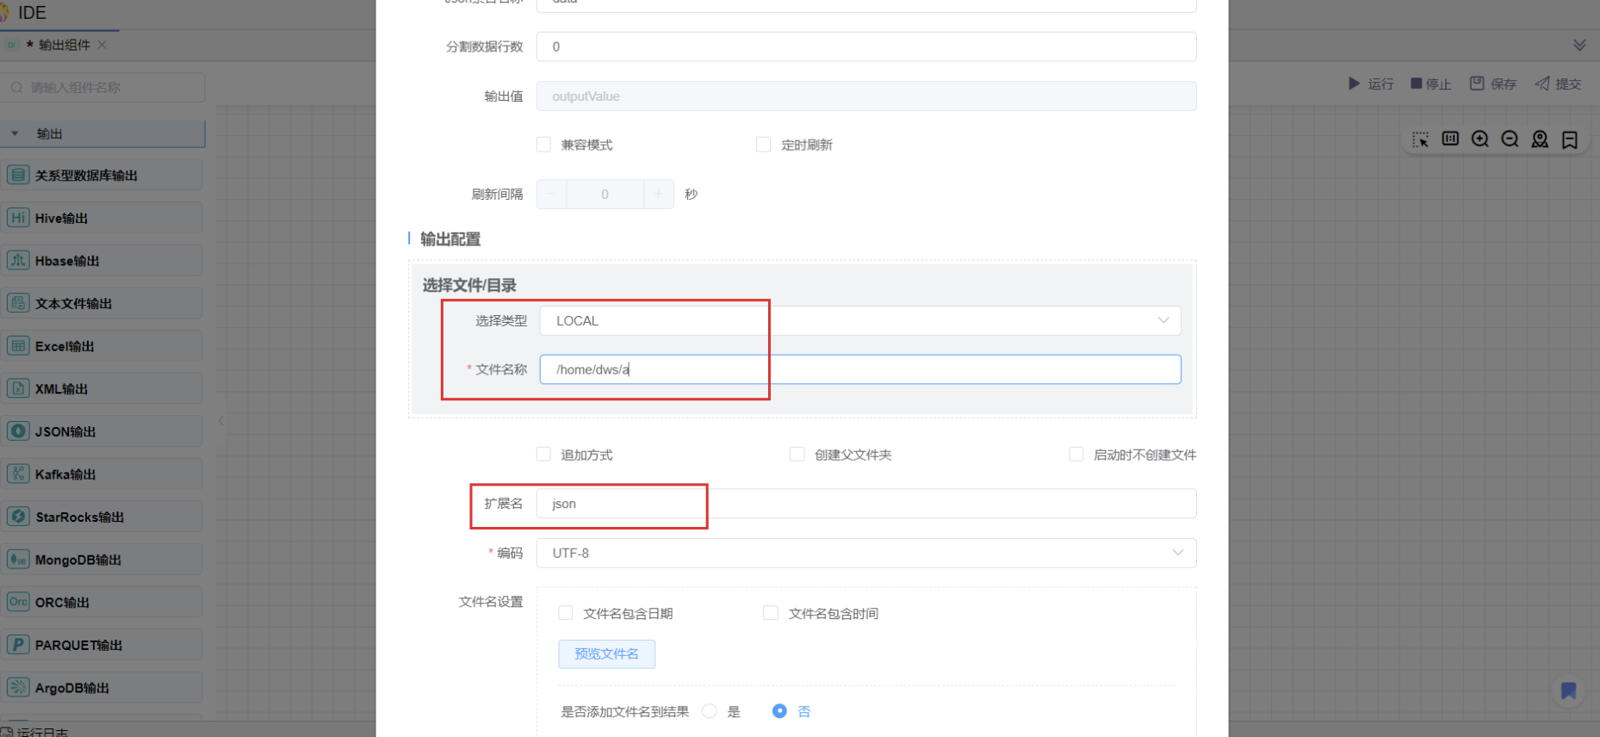Click the 保存 button in the toolbar
1600x737 pixels.
(x=1493, y=84)
